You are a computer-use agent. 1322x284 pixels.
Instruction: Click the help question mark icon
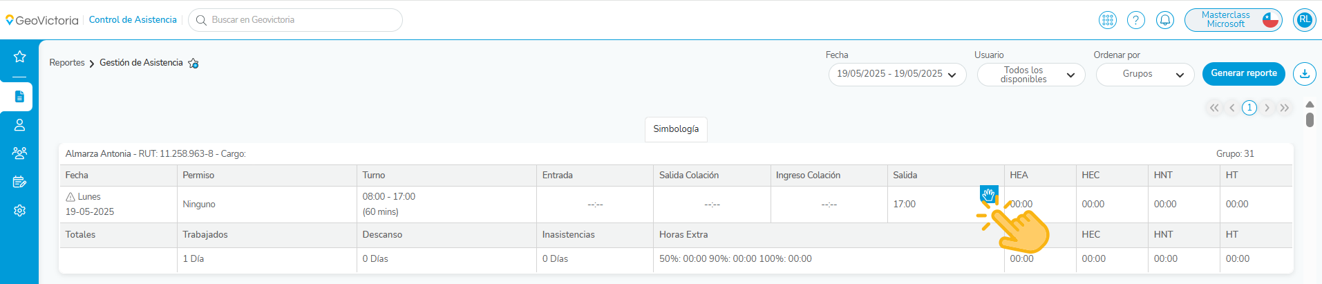point(1136,20)
